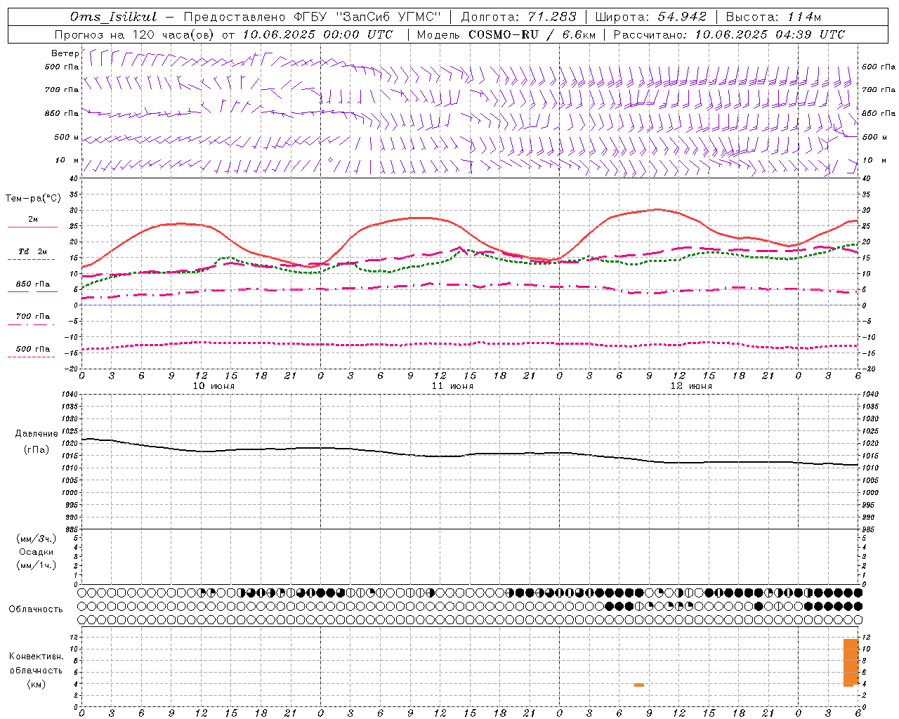Click the station name Oms_Isilkul
The image size is (899, 719).
114,17
